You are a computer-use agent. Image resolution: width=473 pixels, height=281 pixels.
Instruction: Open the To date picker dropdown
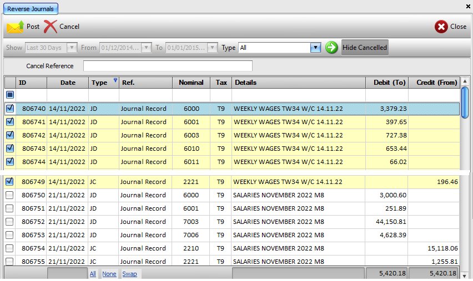coord(213,48)
